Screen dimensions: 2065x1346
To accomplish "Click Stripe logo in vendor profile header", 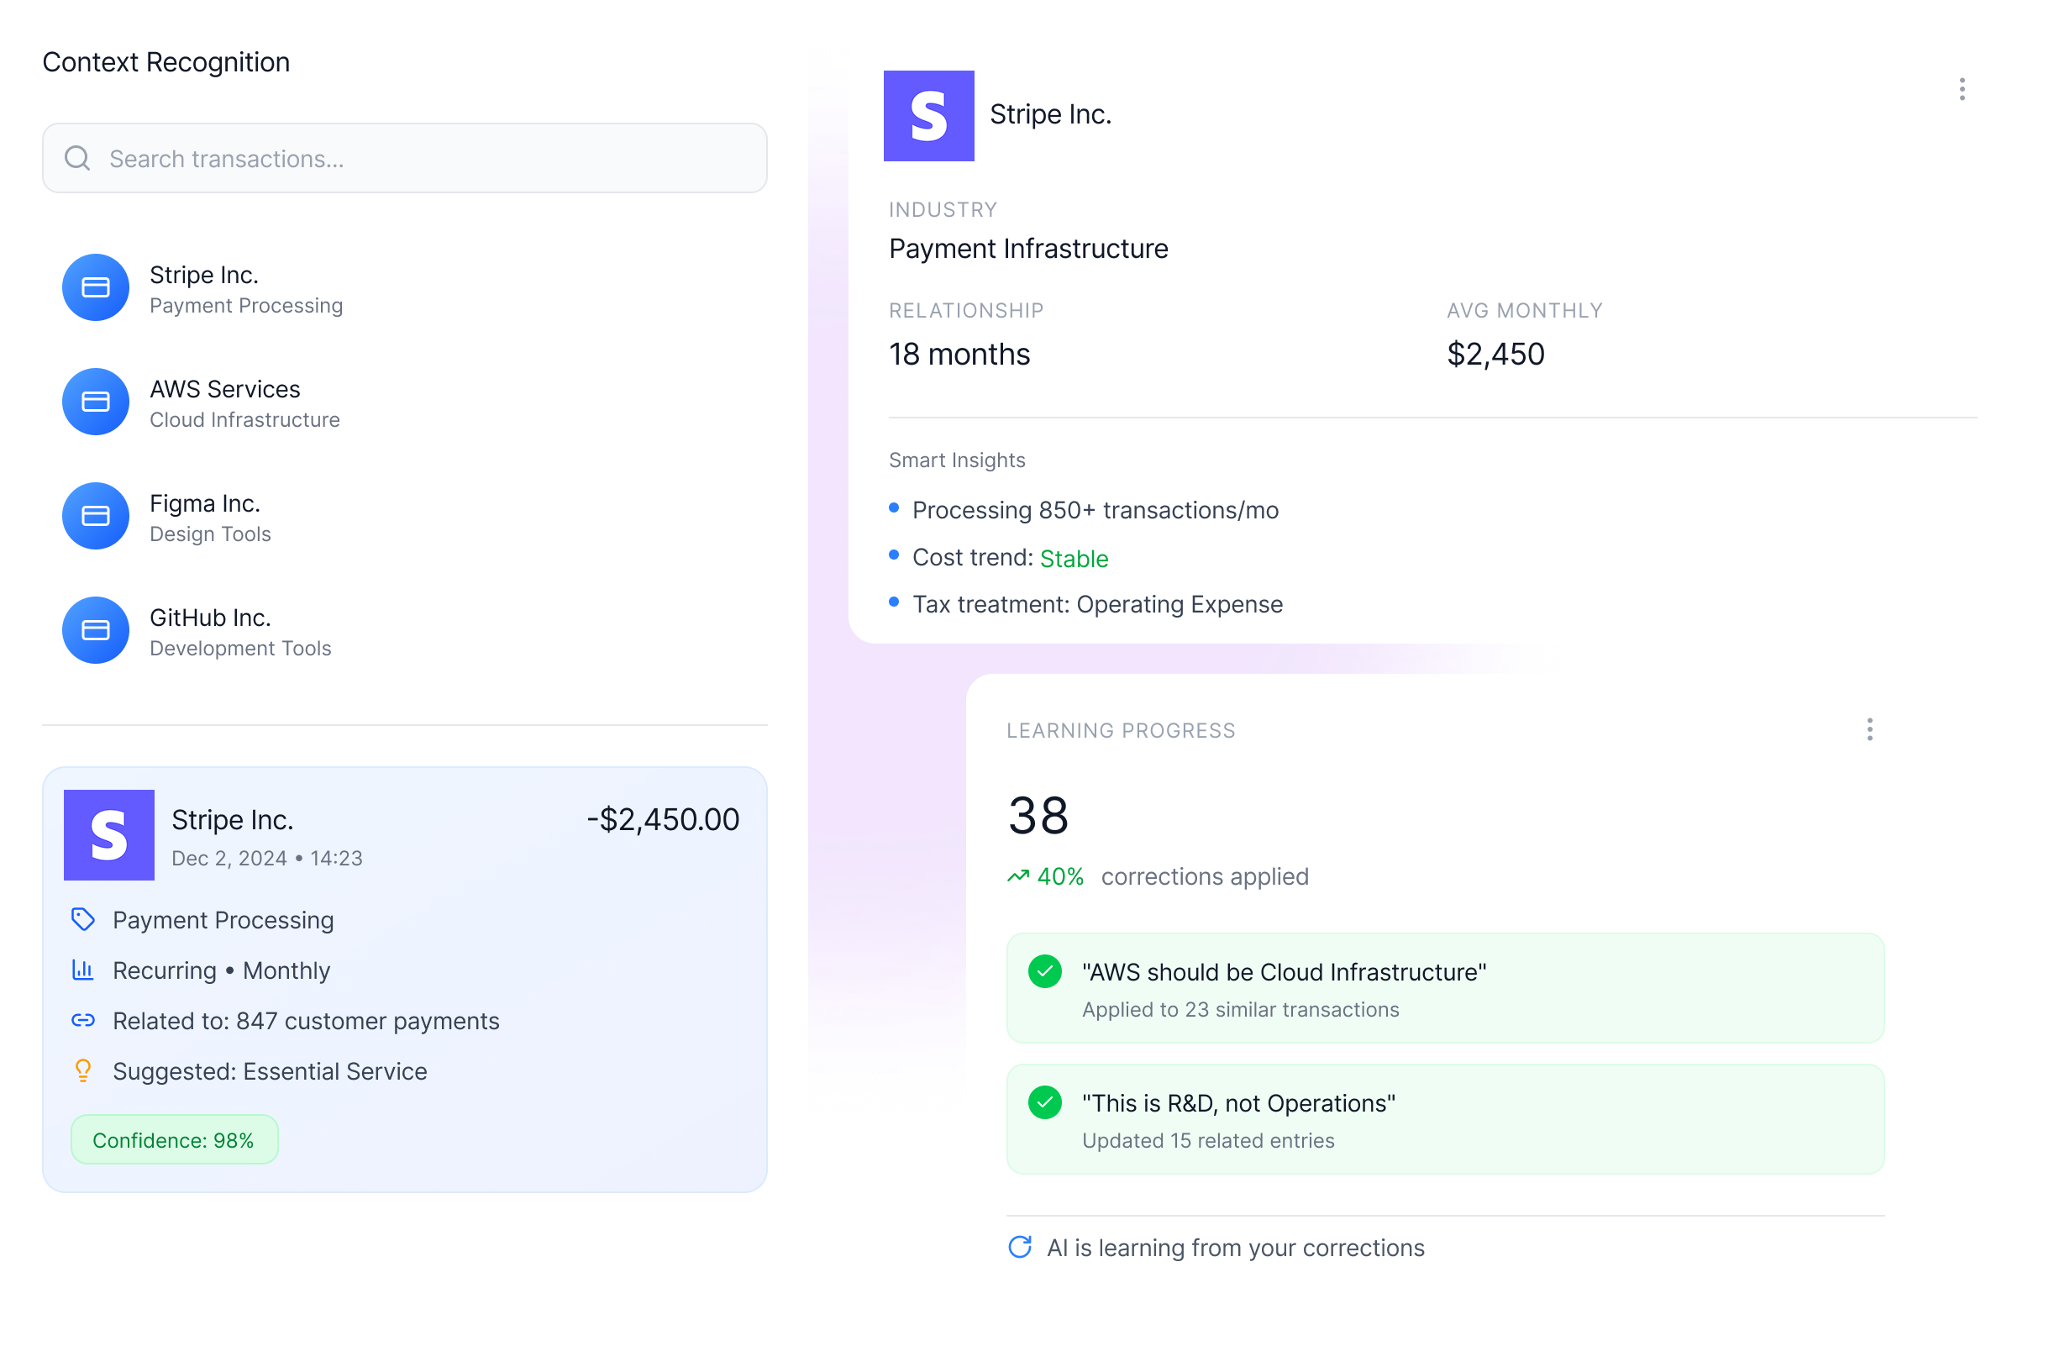I will click(929, 116).
